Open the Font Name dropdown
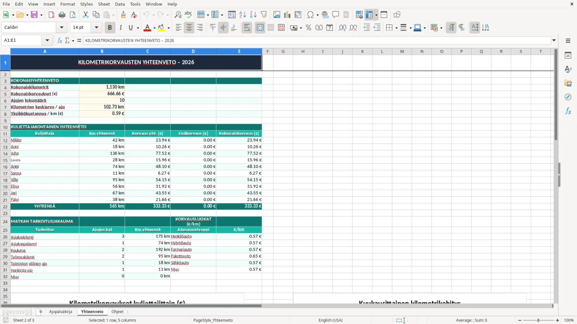This screenshot has height=324, width=577. tap(62, 28)
